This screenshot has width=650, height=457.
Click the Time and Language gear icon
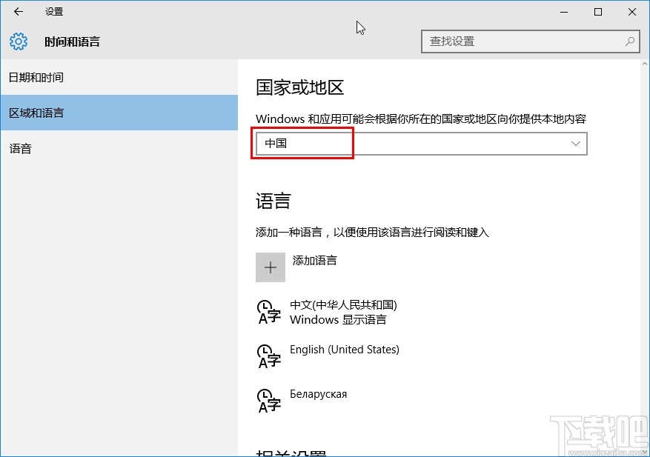(x=18, y=41)
